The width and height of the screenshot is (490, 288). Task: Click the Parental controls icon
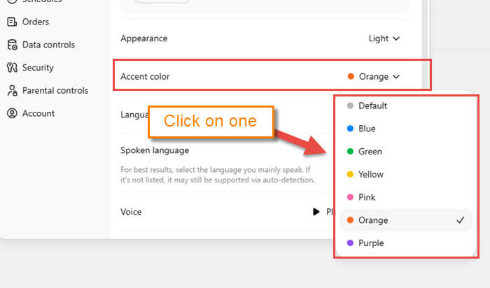[12, 91]
